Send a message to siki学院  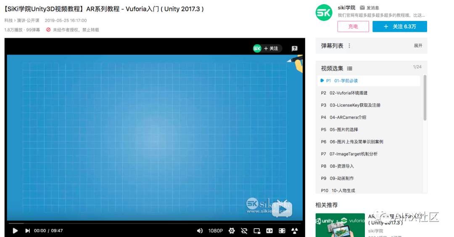(369, 8)
